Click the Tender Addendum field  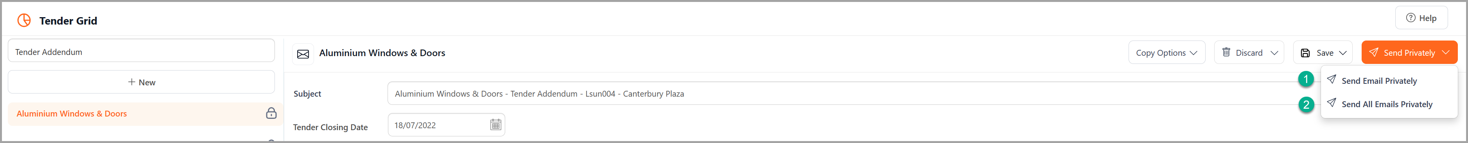141,52
